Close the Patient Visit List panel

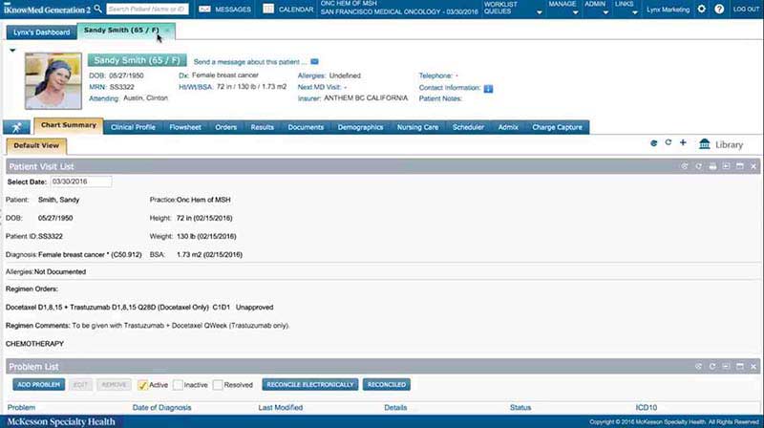[x=753, y=166]
